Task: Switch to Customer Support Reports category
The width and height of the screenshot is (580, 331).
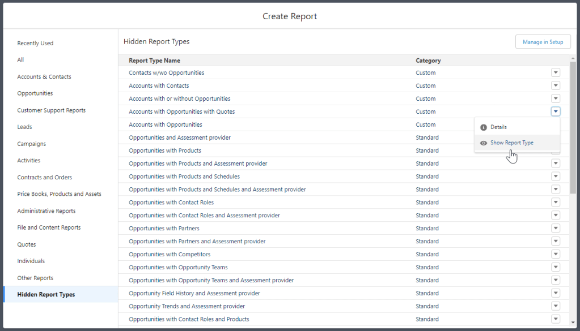Action: pyautogui.click(x=51, y=110)
